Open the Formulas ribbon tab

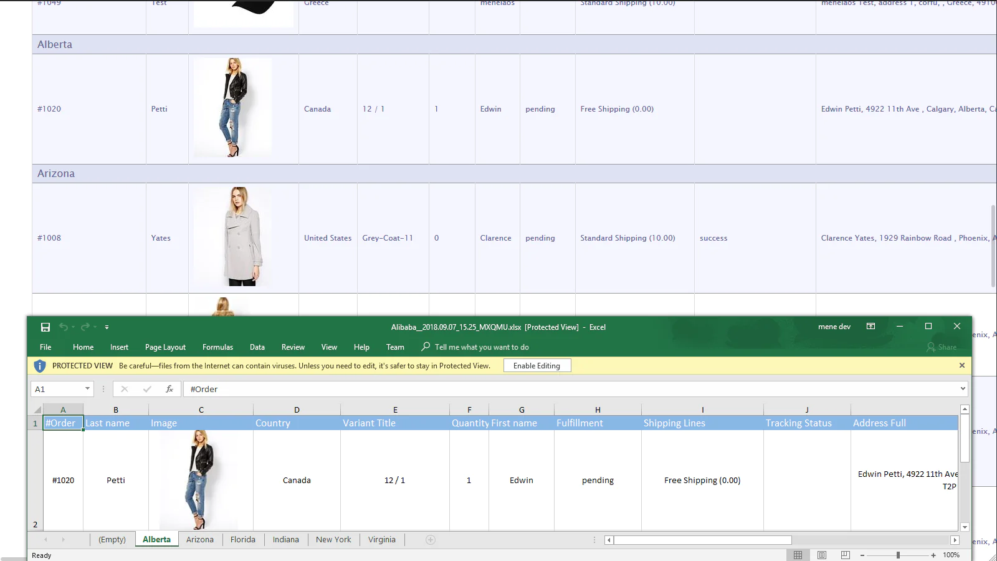(x=217, y=347)
